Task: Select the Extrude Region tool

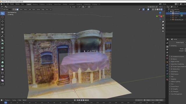Action: [3, 44]
